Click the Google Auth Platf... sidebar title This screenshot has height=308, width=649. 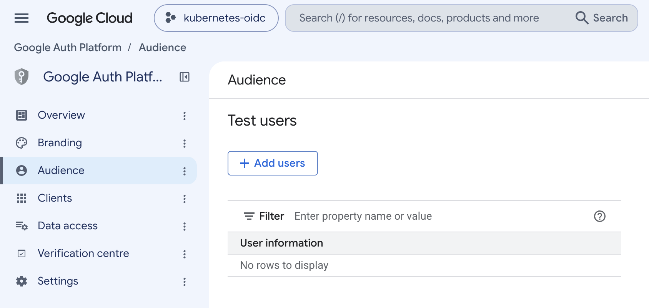(x=103, y=77)
